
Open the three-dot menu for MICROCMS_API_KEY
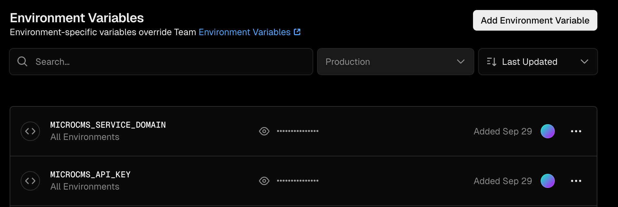point(576,181)
